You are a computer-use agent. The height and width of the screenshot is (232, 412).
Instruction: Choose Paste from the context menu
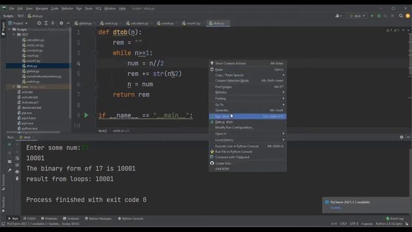[x=247, y=70]
